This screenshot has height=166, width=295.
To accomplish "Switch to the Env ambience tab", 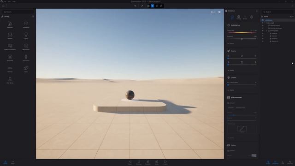I will [232, 18].
